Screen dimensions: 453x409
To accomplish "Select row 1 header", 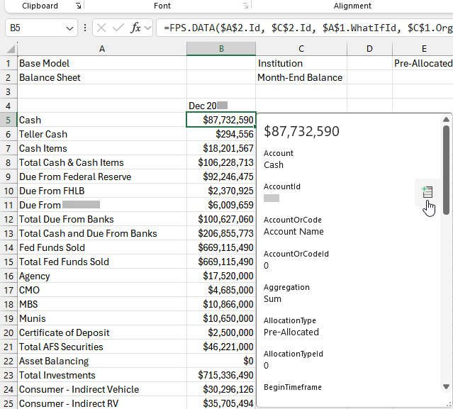I will 9,63.
